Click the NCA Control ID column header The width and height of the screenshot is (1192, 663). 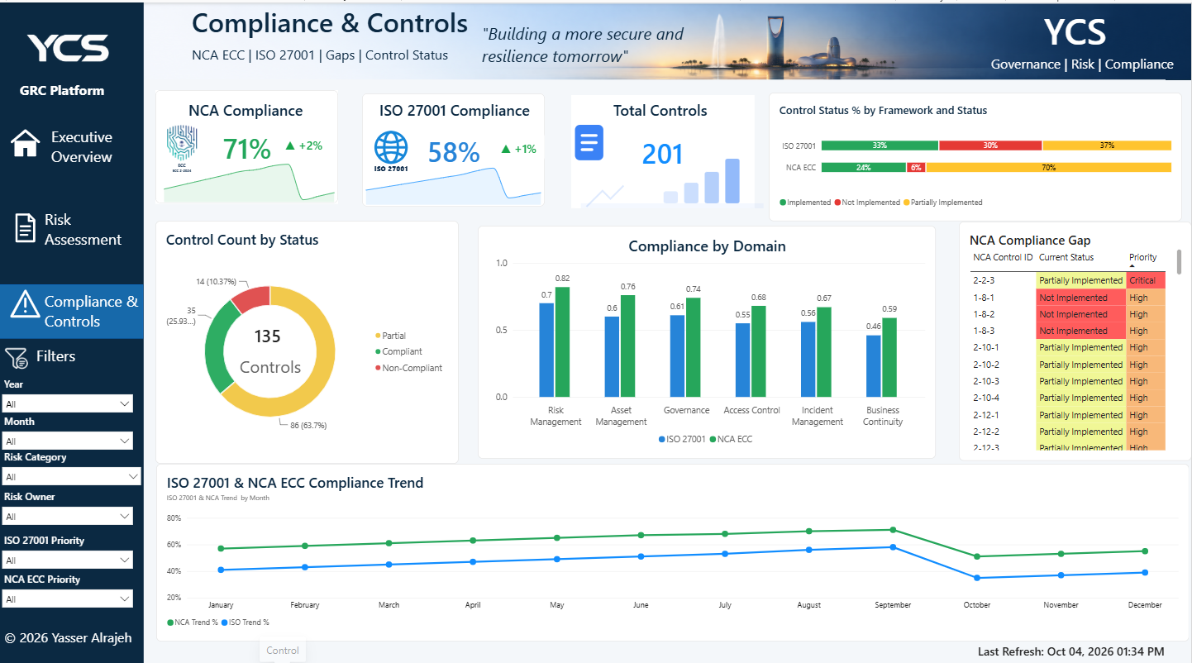point(1003,257)
